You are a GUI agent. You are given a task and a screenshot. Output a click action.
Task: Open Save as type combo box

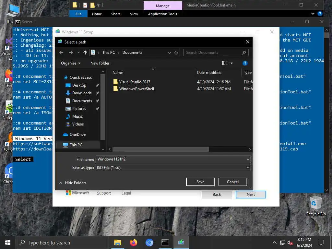pyautogui.click(x=173, y=168)
